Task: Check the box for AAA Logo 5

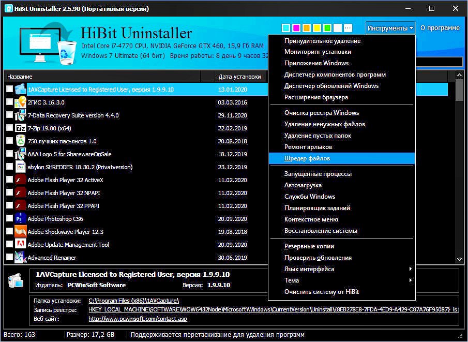Action: (x=9, y=154)
